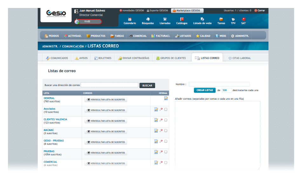Open the TPV icon
Screen dimensions: 302x179
pos(233,21)
